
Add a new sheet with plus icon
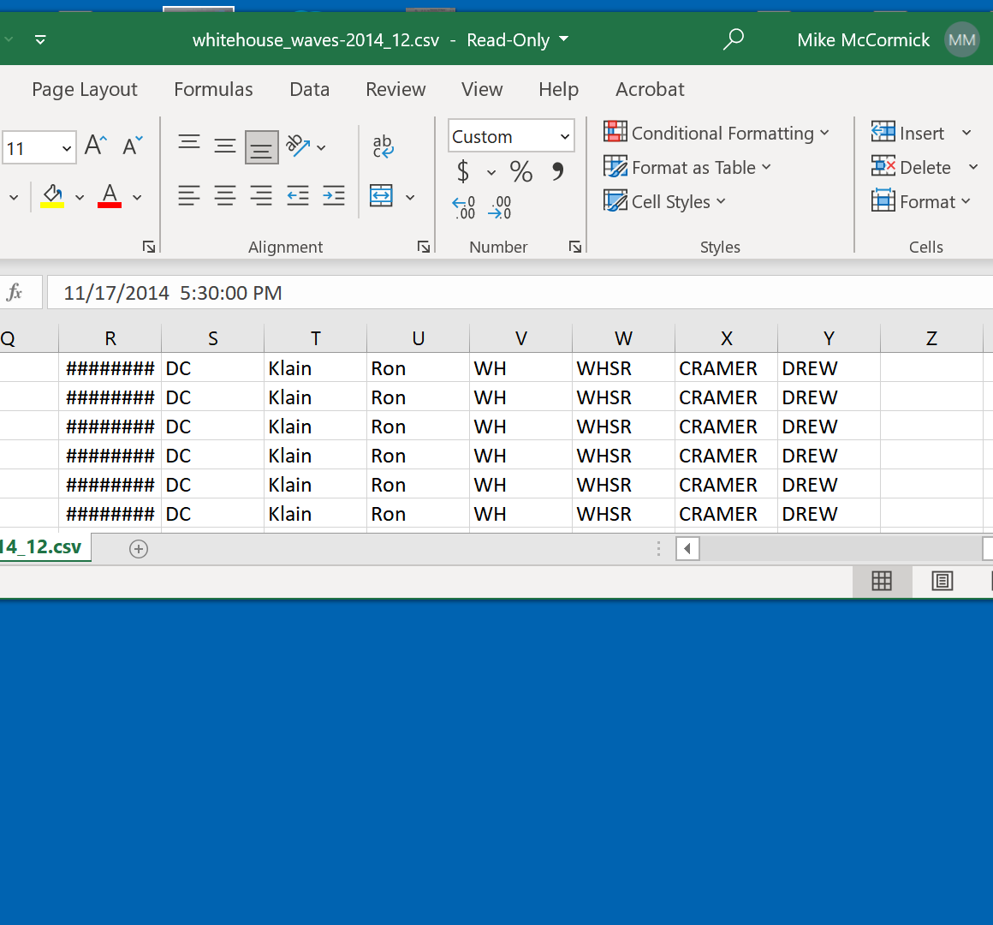[139, 549]
